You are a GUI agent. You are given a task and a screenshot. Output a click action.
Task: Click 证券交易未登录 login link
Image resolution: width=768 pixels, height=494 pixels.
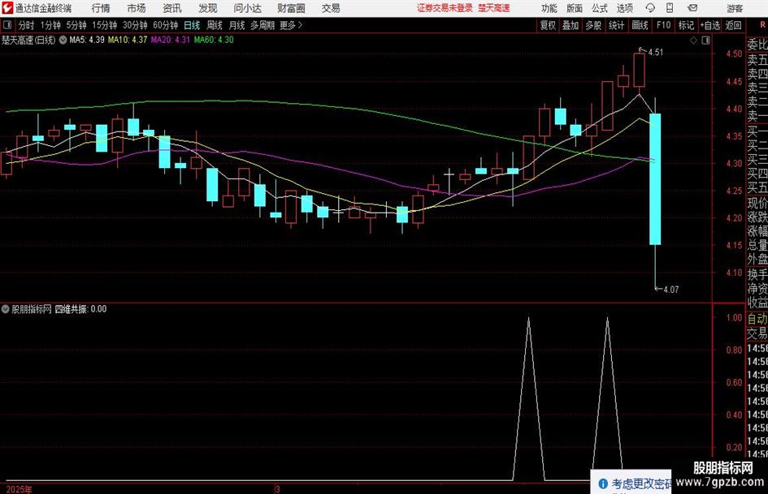pyautogui.click(x=445, y=8)
